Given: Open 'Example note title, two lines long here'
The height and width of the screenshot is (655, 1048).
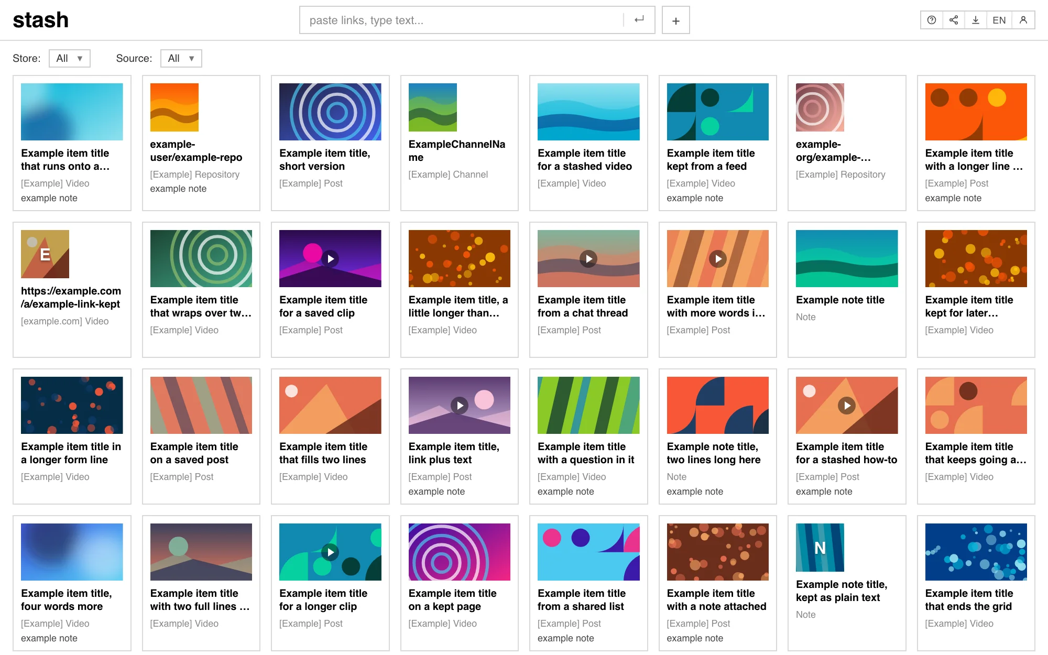Looking at the screenshot, I should coord(714,453).
